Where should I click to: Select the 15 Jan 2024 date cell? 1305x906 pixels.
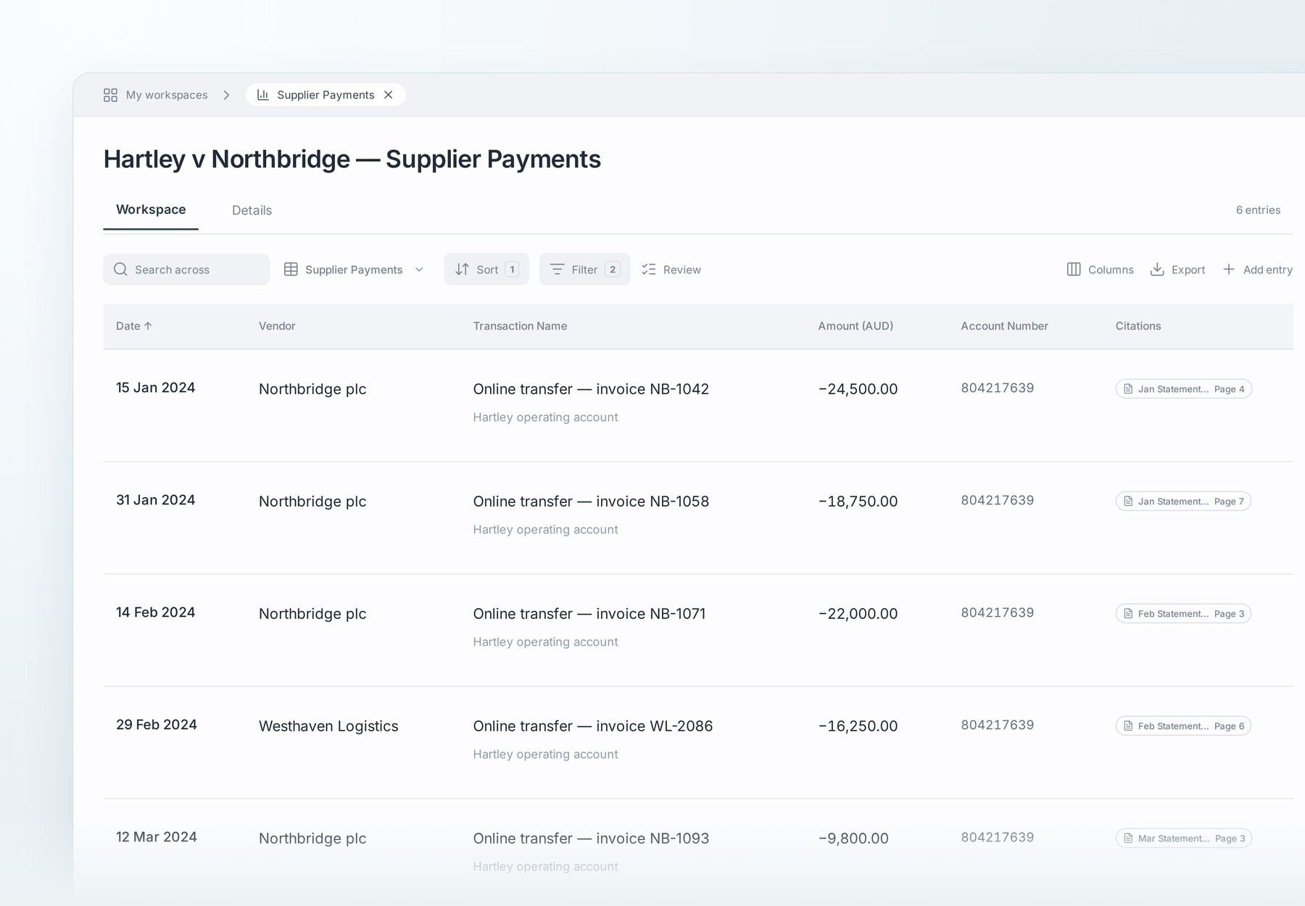point(155,388)
